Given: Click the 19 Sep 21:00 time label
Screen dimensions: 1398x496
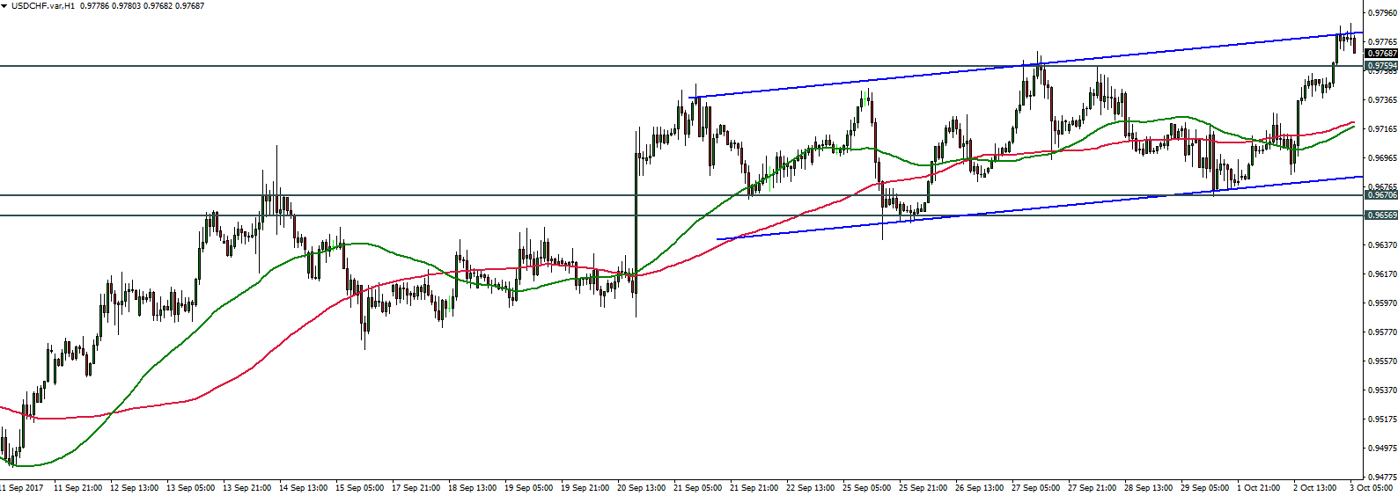Looking at the screenshot, I should pos(585,488).
